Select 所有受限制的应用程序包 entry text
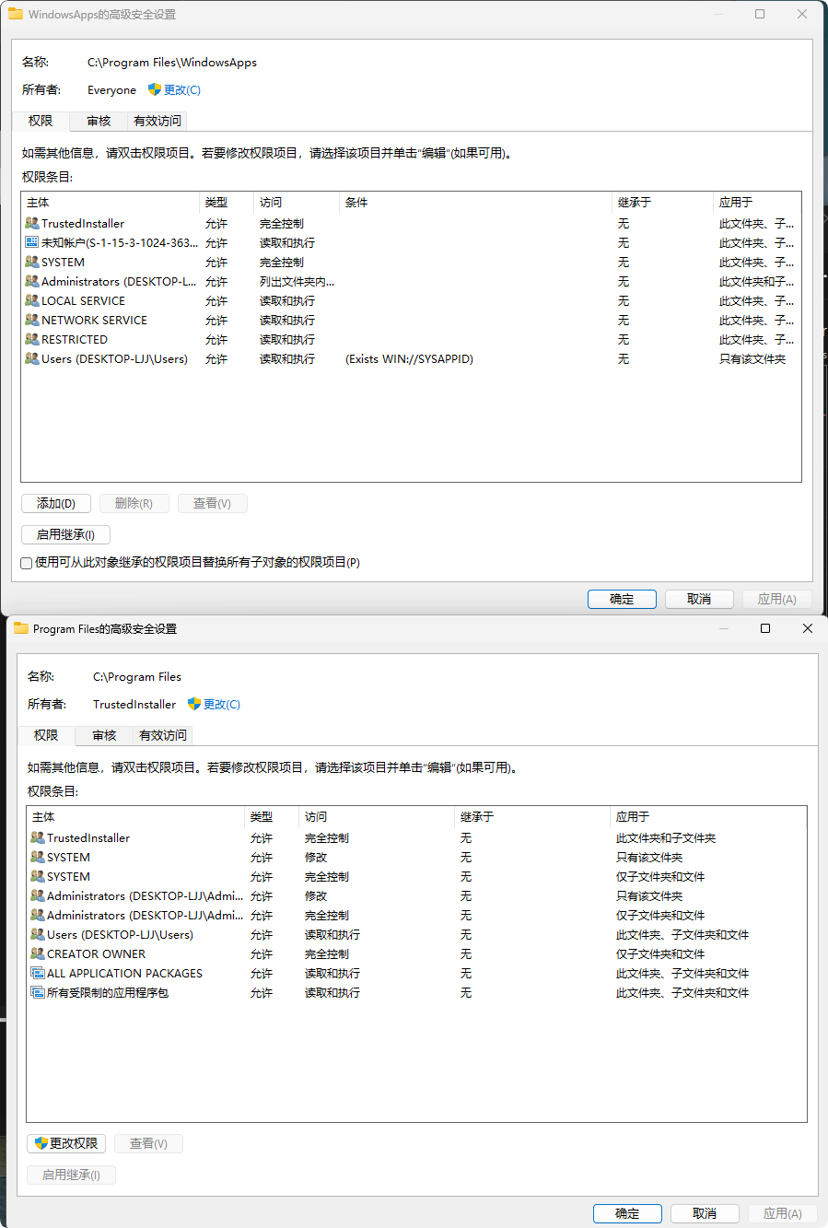Screen dimensions: 828x1228 [108, 993]
